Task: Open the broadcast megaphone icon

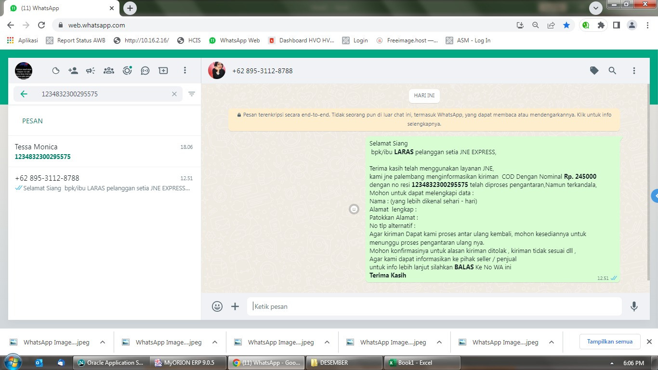Action: [91, 71]
